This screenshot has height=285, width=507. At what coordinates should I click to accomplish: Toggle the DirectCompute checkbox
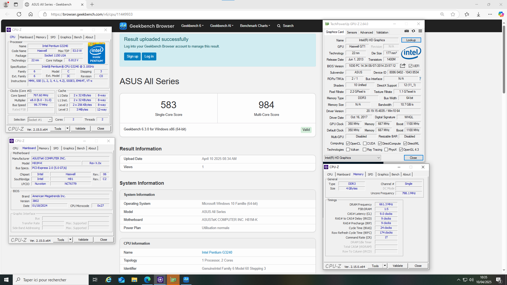pos(380,144)
